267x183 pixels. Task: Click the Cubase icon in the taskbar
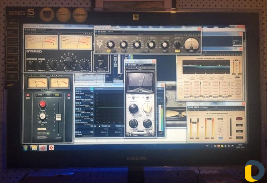click(51, 148)
